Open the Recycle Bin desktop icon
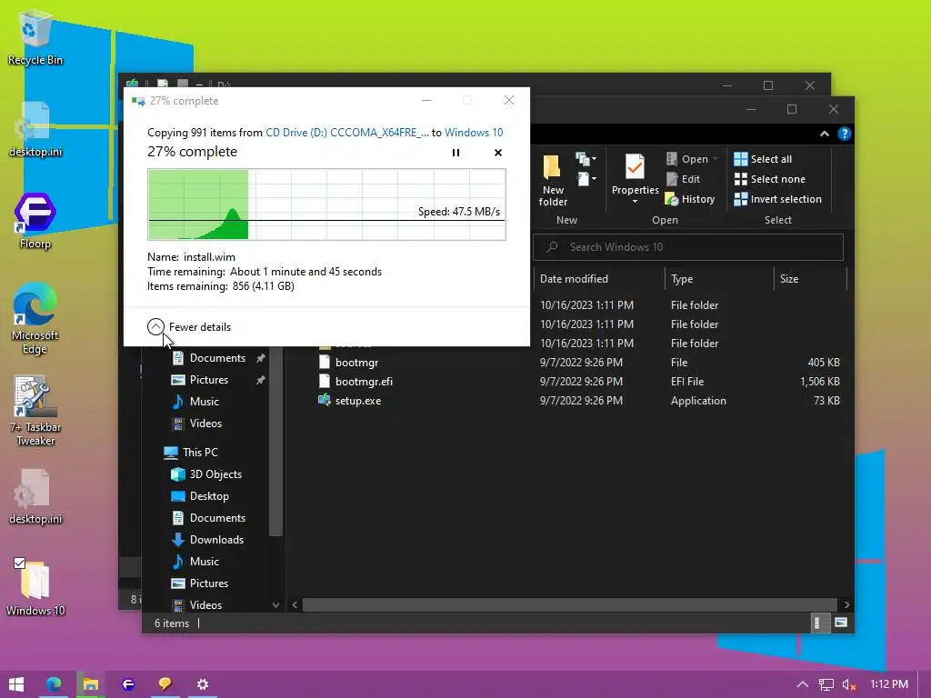The image size is (931, 698). 35,38
